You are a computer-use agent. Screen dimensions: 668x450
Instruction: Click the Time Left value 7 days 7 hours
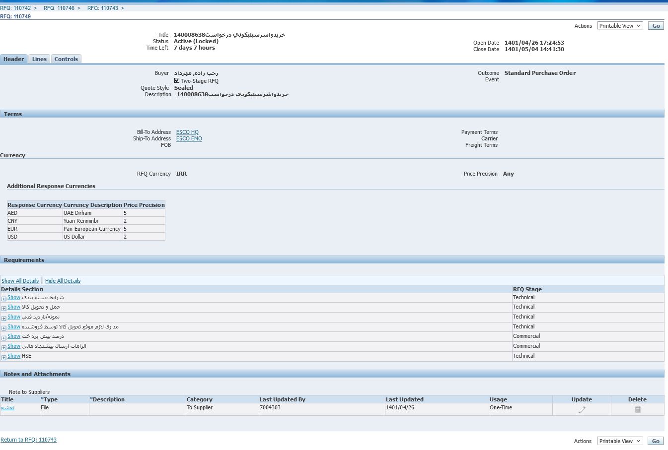194,48
